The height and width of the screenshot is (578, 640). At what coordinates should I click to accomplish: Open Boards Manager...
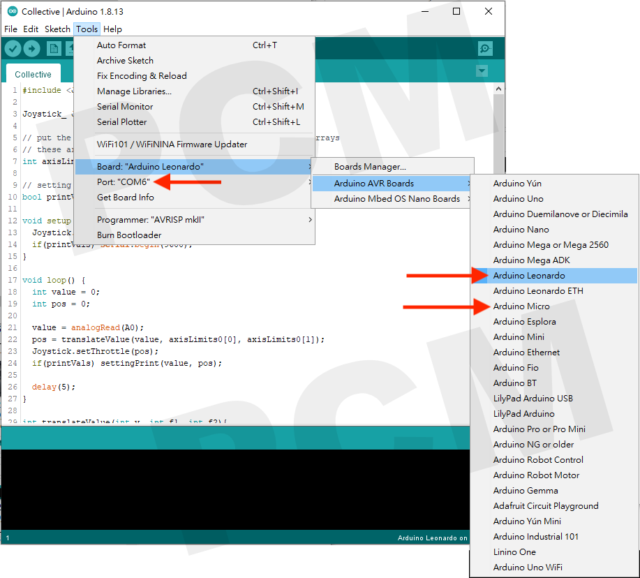tap(392, 167)
